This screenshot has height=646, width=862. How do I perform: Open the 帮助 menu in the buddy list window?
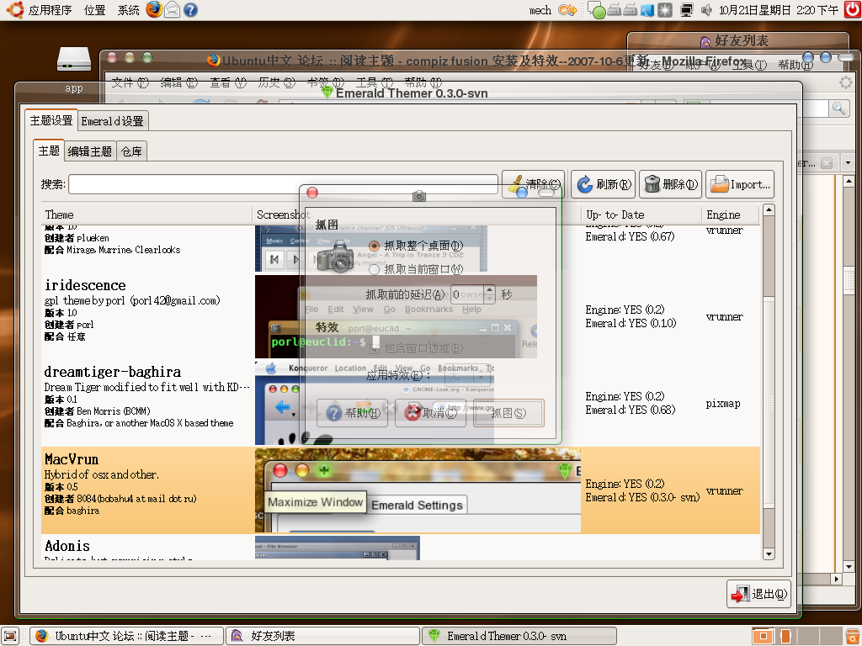[x=795, y=65]
